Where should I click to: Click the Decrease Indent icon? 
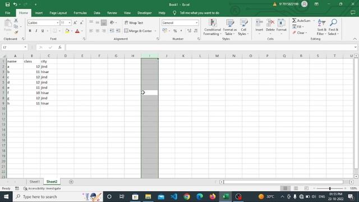coord(112,31)
